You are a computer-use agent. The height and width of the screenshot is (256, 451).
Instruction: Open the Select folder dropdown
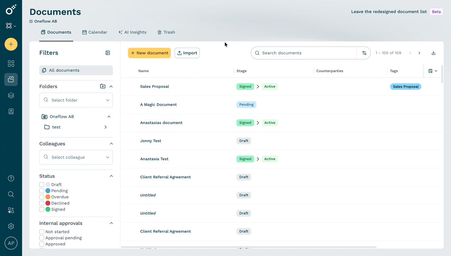tap(76, 100)
